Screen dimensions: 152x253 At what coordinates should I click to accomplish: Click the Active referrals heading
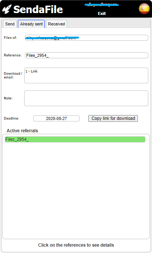coord(22,130)
